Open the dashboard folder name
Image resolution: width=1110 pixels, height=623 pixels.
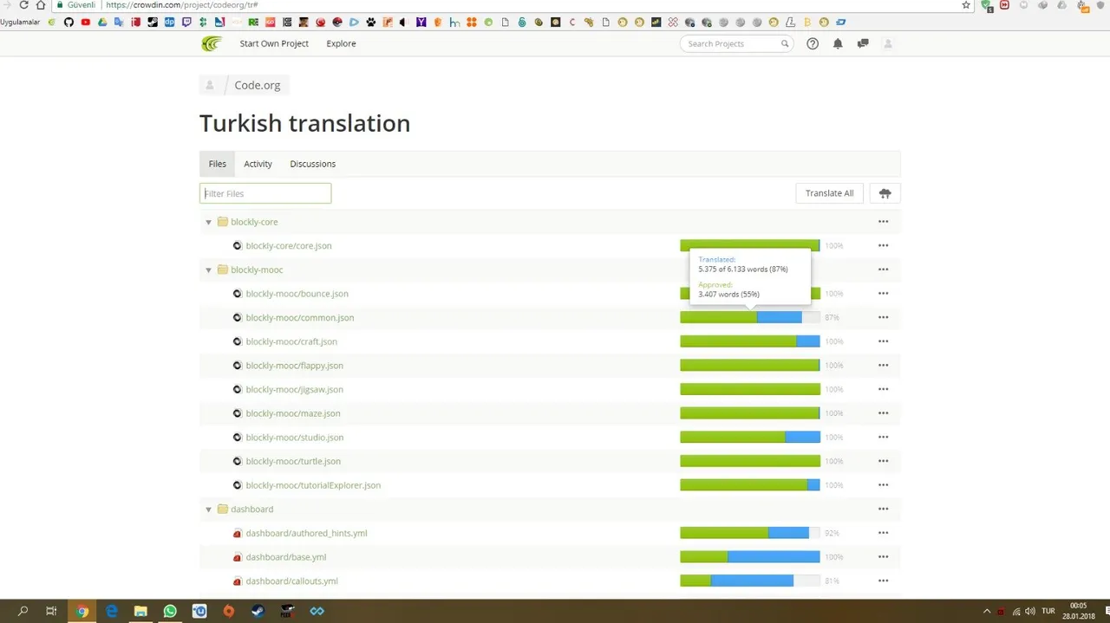[252, 509]
